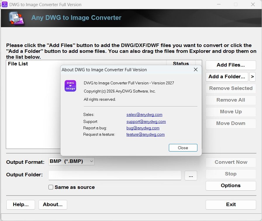Click the About button
Screen dimensions: 262x221
click(x=53, y=204)
